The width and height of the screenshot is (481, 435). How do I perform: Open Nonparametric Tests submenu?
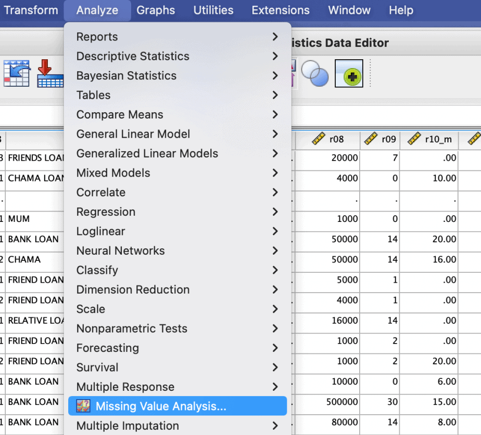click(x=178, y=328)
